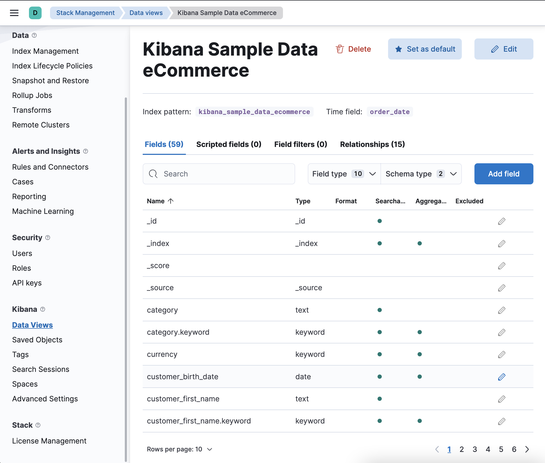
Task: Click help icon next to Security heading
Action: [x=48, y=238]
